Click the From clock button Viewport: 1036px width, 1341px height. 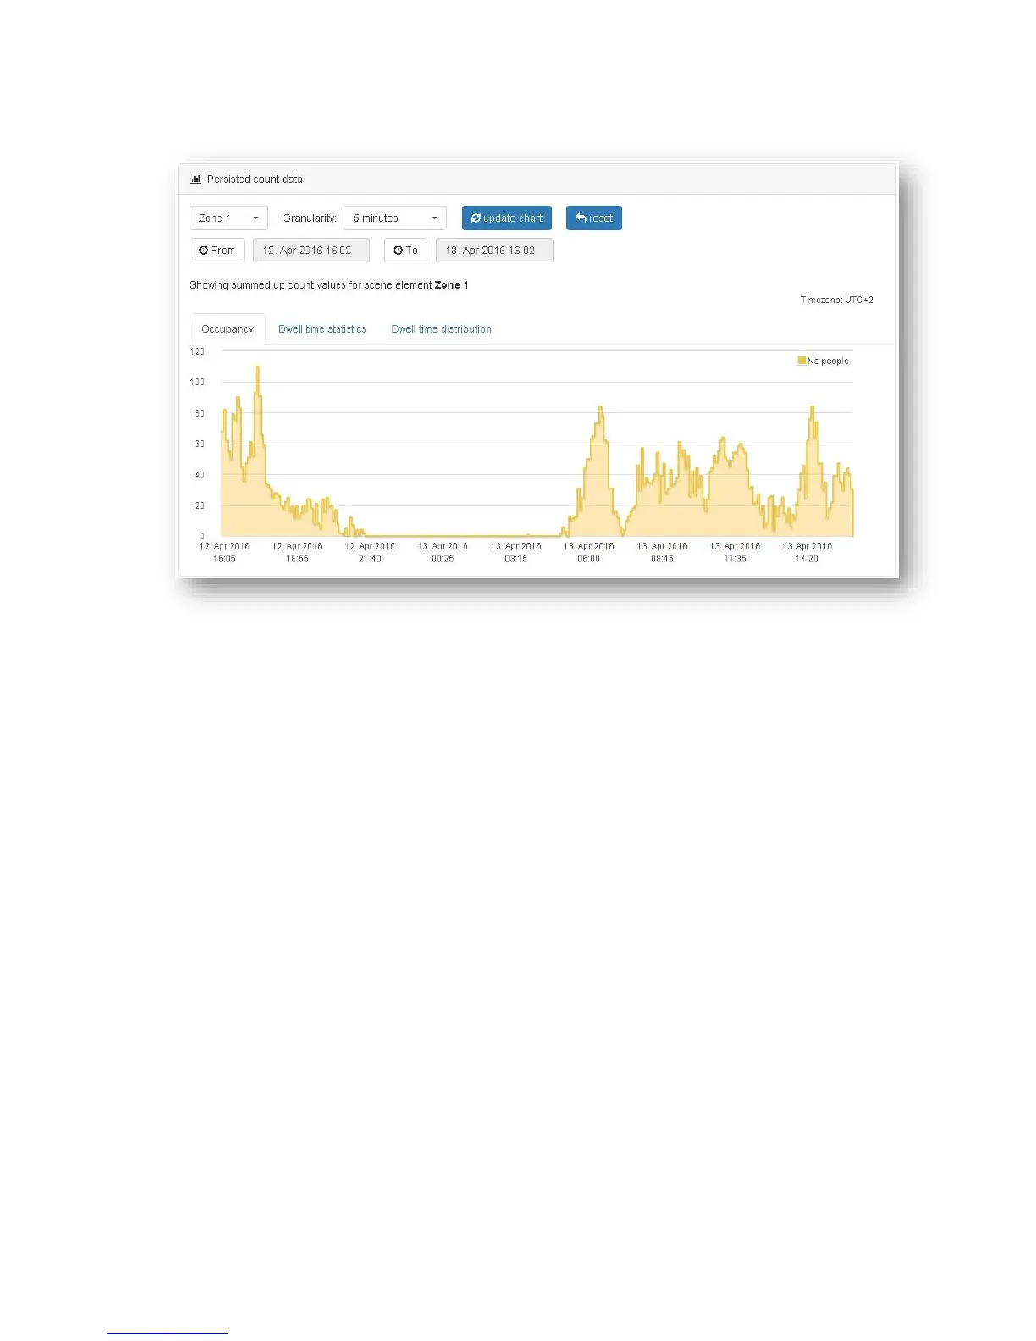218,251
